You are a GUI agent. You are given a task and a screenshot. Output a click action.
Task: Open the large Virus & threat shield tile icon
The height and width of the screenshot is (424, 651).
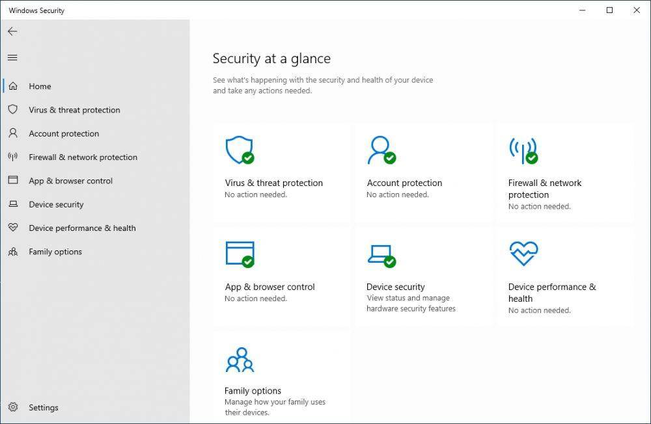[240, 150]
